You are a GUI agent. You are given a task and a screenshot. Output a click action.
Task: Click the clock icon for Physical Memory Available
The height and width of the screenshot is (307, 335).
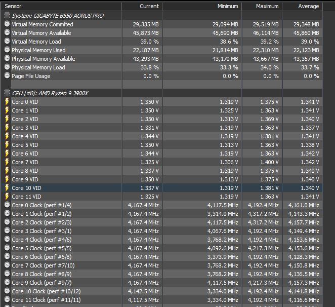click(7, 58)
